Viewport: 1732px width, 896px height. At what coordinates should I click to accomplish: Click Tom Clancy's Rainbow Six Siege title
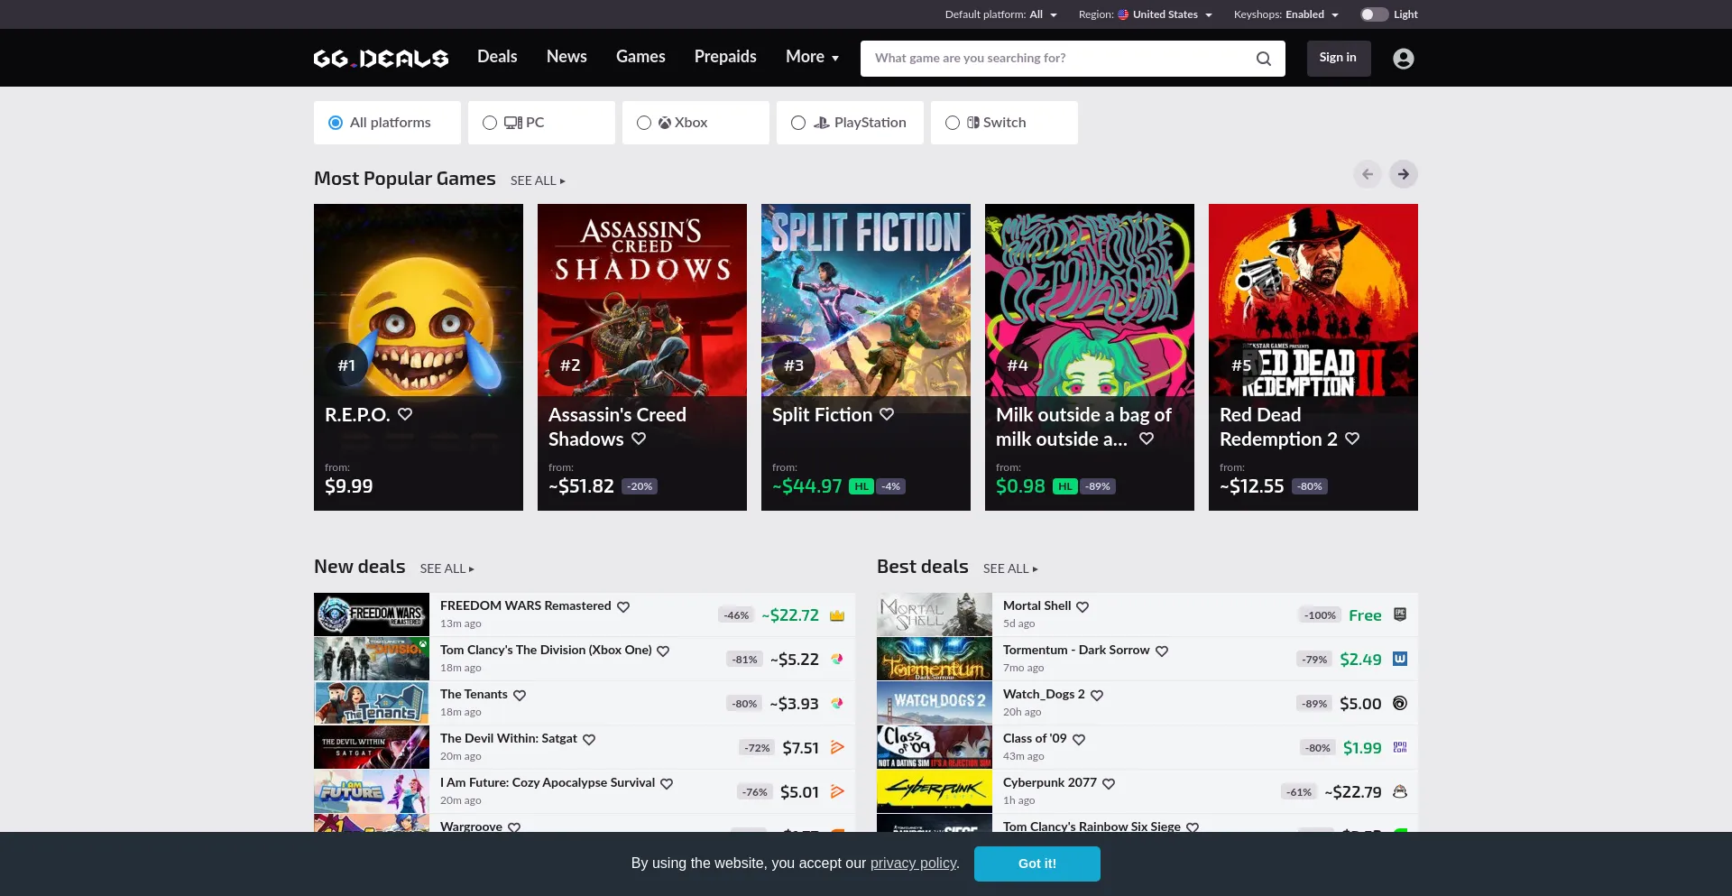1092,826
